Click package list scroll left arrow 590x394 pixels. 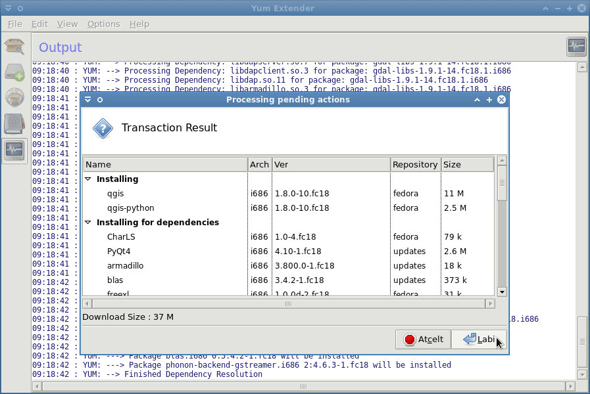click(x=87, y=303)
